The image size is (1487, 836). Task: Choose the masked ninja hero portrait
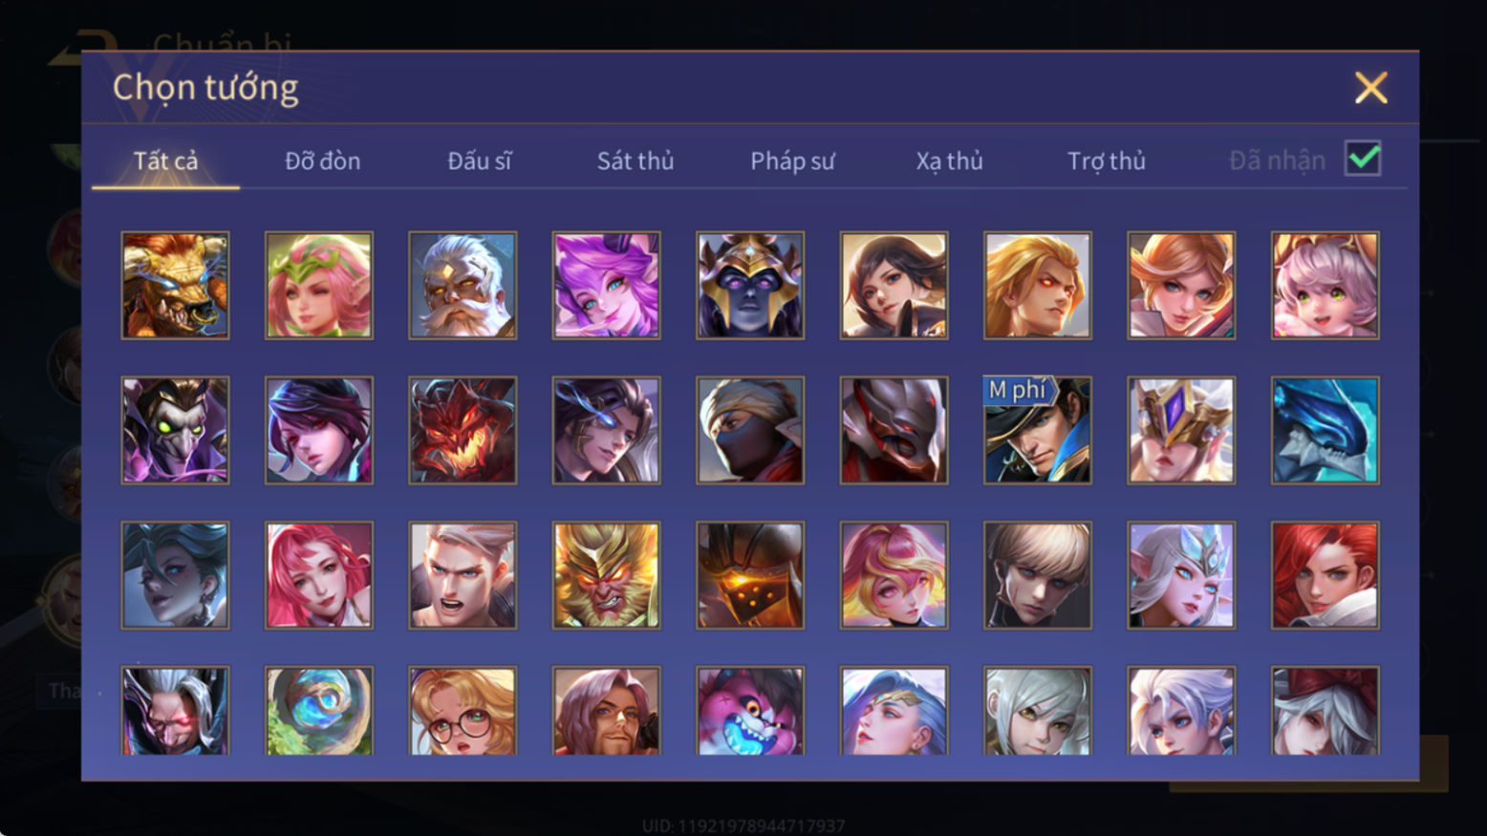750,430
